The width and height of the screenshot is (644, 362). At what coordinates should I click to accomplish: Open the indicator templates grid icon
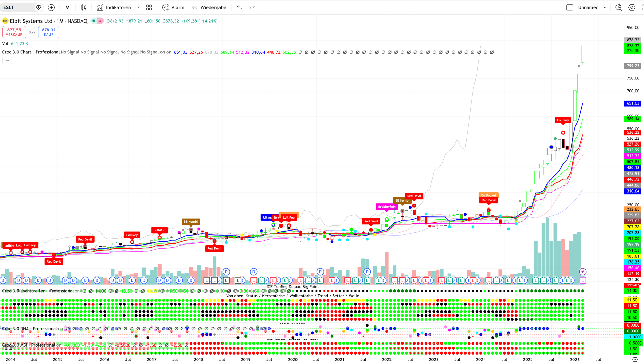coord(149,7)
